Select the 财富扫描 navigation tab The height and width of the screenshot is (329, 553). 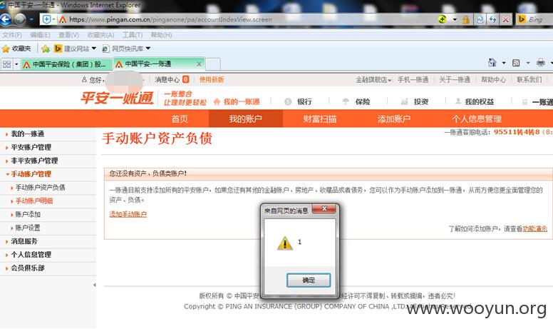pyautogui.click(x=319, y=119)
